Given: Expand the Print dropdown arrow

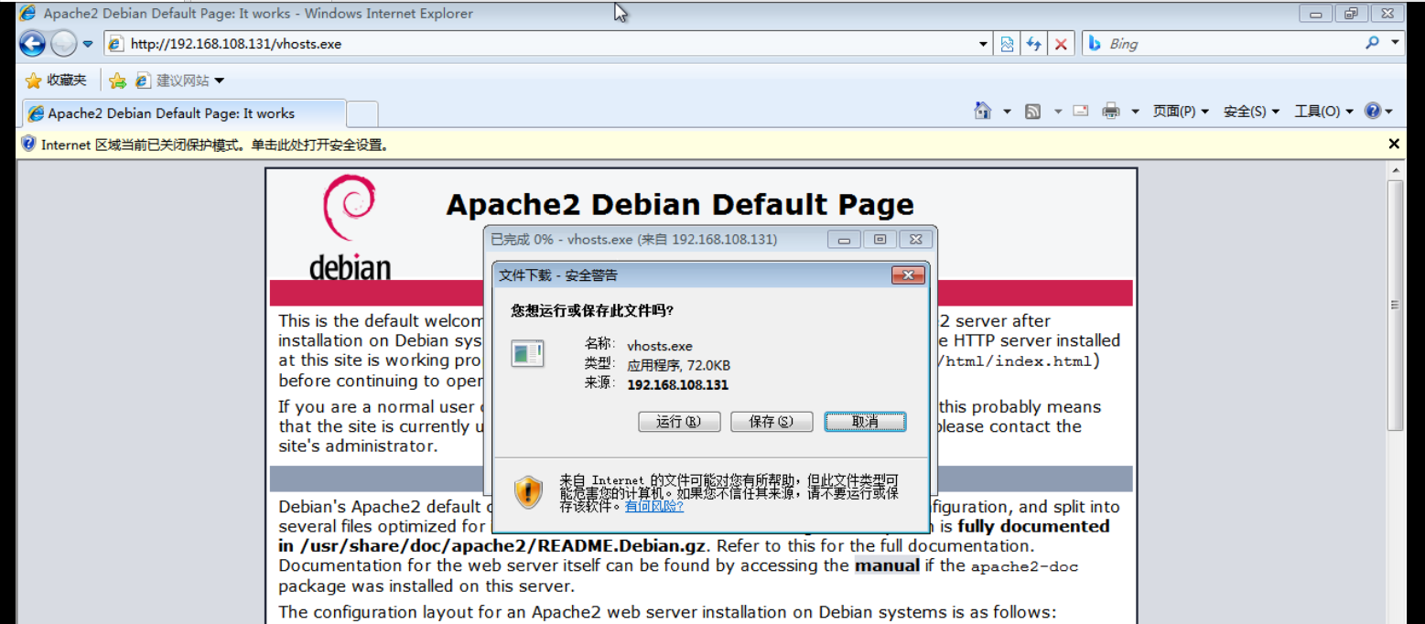Looking at the screenshot, I should [x=1136, y=112].
